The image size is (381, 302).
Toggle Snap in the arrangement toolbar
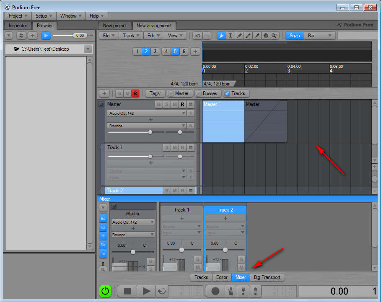pyautogui.click(x=295, y=36)
